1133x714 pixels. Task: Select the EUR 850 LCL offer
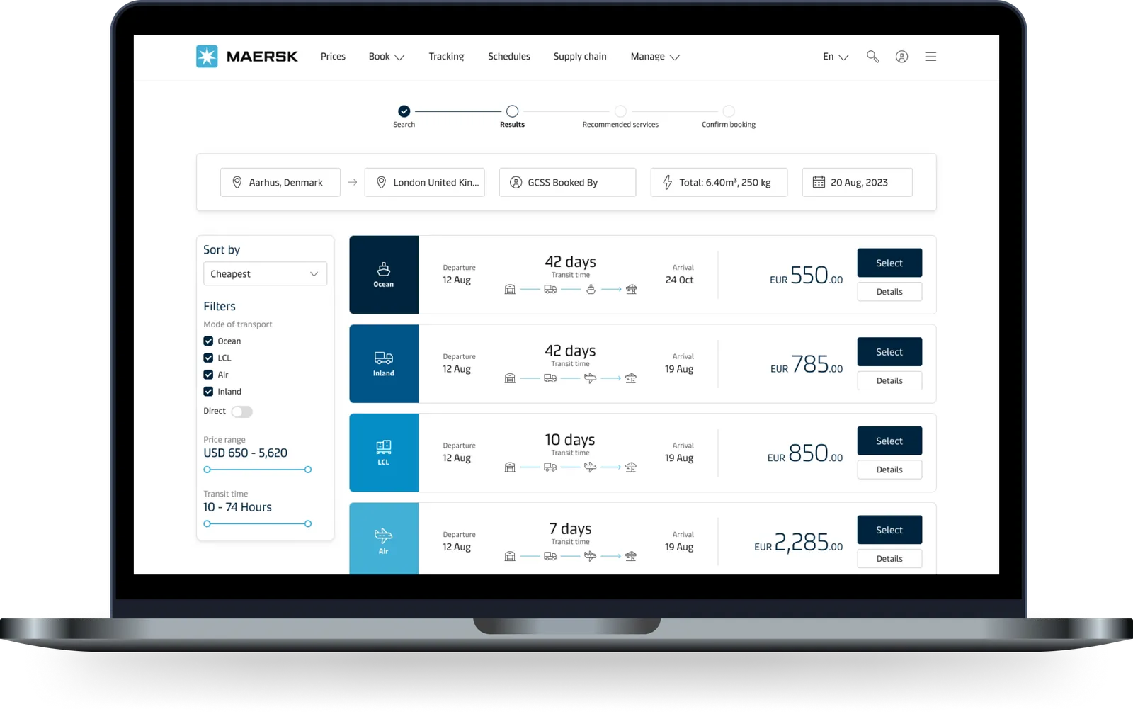point(889,441)
